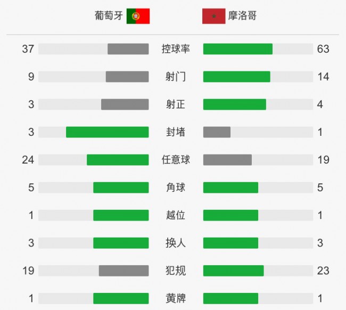Click the 换人 stat label
346x310 pixels.
[176, 243]
